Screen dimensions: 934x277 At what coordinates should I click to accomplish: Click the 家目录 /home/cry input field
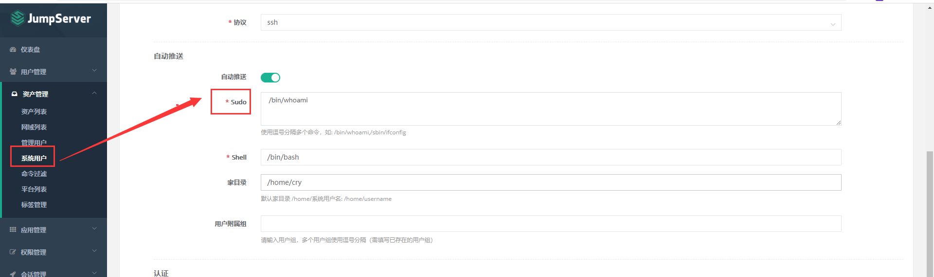(x=551, y=182)
